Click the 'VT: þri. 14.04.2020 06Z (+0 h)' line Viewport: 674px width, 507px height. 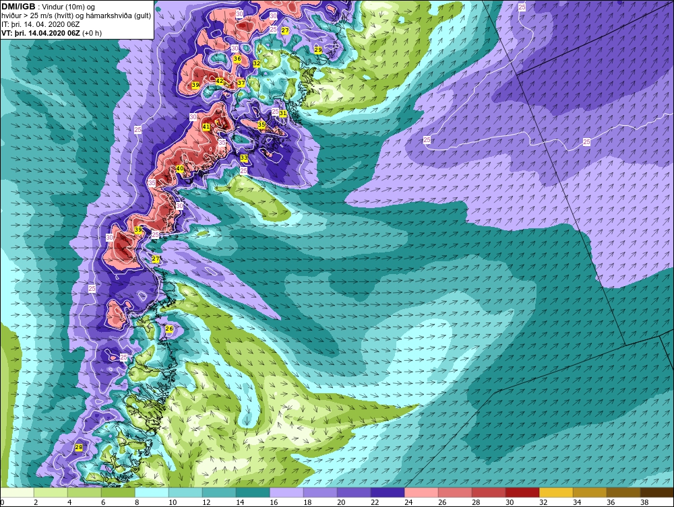52,33
